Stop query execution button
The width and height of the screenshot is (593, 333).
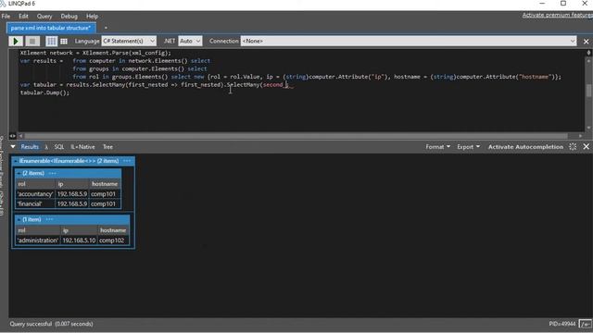point(32,41)
